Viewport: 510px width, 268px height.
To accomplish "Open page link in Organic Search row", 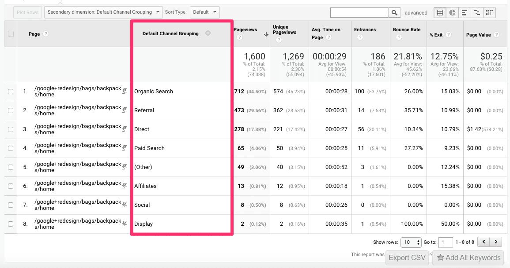I will pos(78,92).
